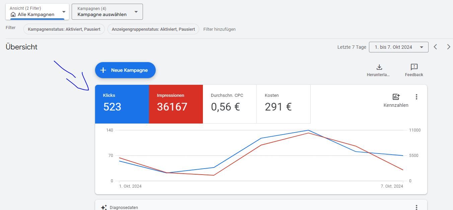Click the dropdown arrow next to Alle Kampagnen
The width and height of the screenshot is (453, 210).
coord(64,12)
